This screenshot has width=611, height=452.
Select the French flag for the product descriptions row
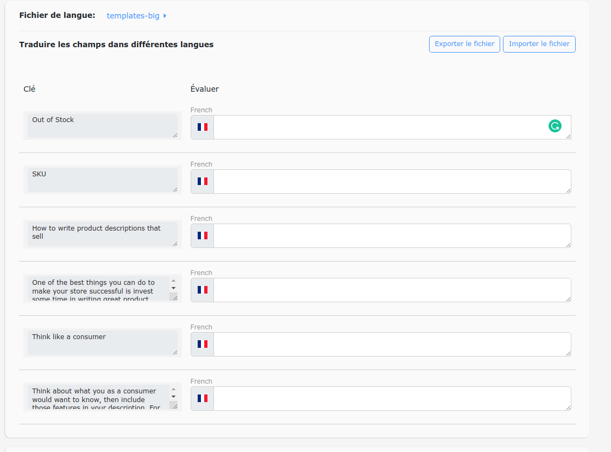pos(201,235)
